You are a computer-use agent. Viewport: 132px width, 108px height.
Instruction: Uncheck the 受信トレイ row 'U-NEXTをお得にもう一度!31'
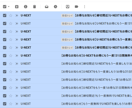(x=4, y=23)
